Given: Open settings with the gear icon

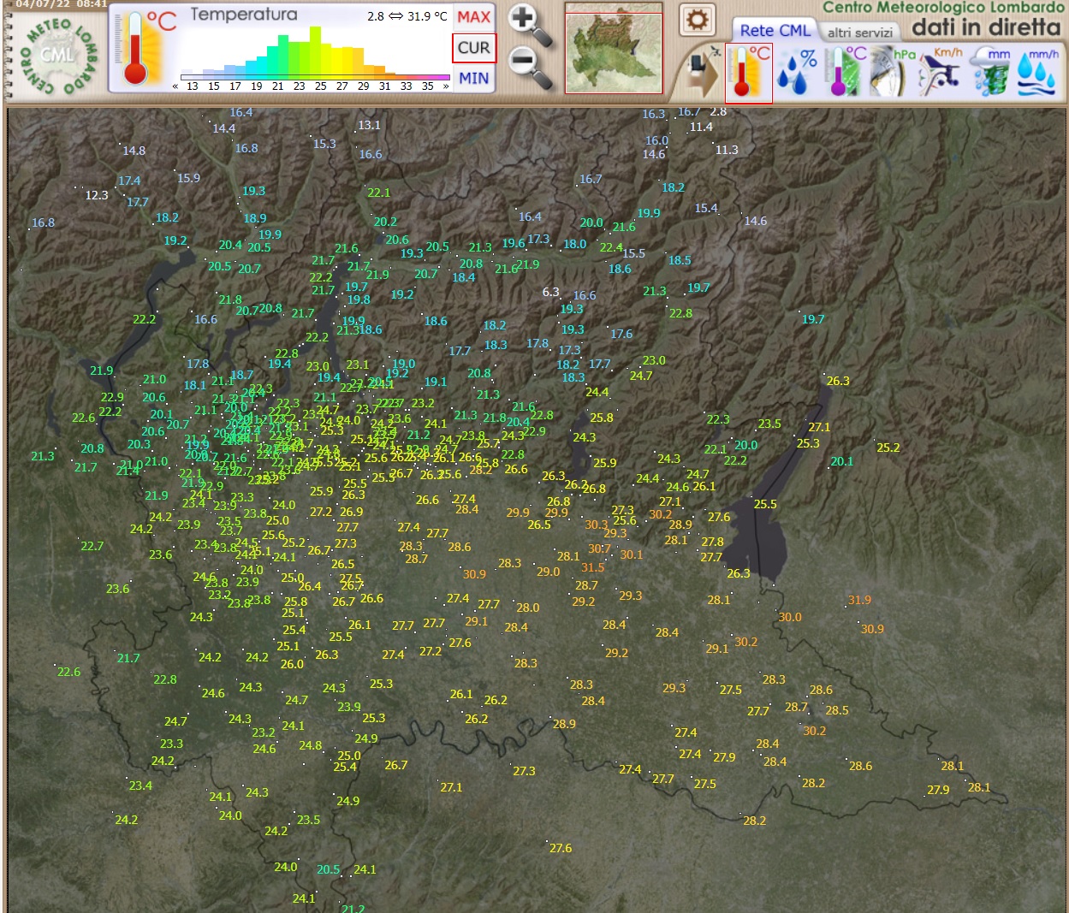Looking at the screenshot, I should [698, 20].
